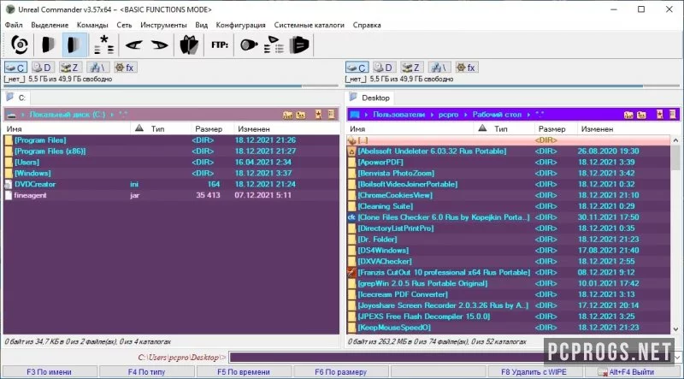Click F5 По времени button
This screenshot has width=684, height=379.
click(244, 372)
